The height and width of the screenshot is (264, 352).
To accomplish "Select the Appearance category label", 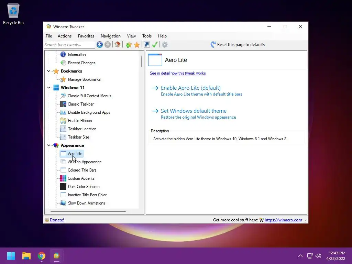I will click(x=73, y=145).
